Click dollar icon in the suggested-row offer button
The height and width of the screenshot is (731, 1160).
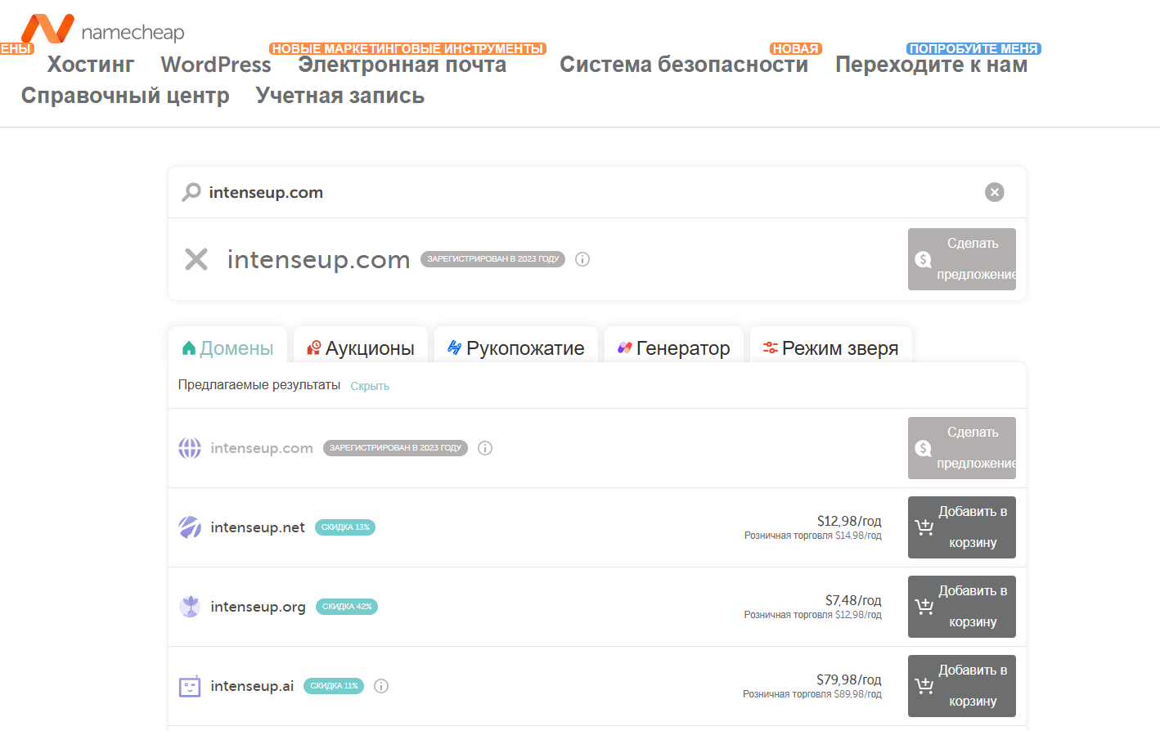924,448
